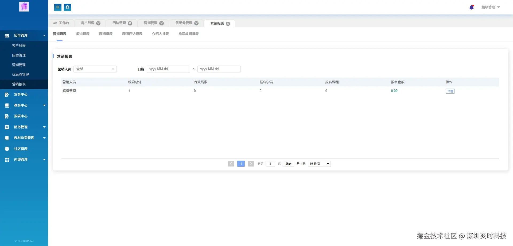Click the 业务中心 sidebar icon
The width and height of the screenshot is (513, 246).
(x=7, y=94)
